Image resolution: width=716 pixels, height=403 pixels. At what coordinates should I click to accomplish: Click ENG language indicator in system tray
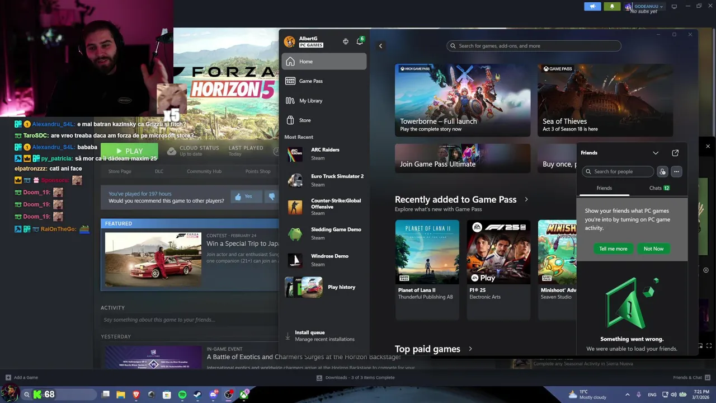(652, 395)
